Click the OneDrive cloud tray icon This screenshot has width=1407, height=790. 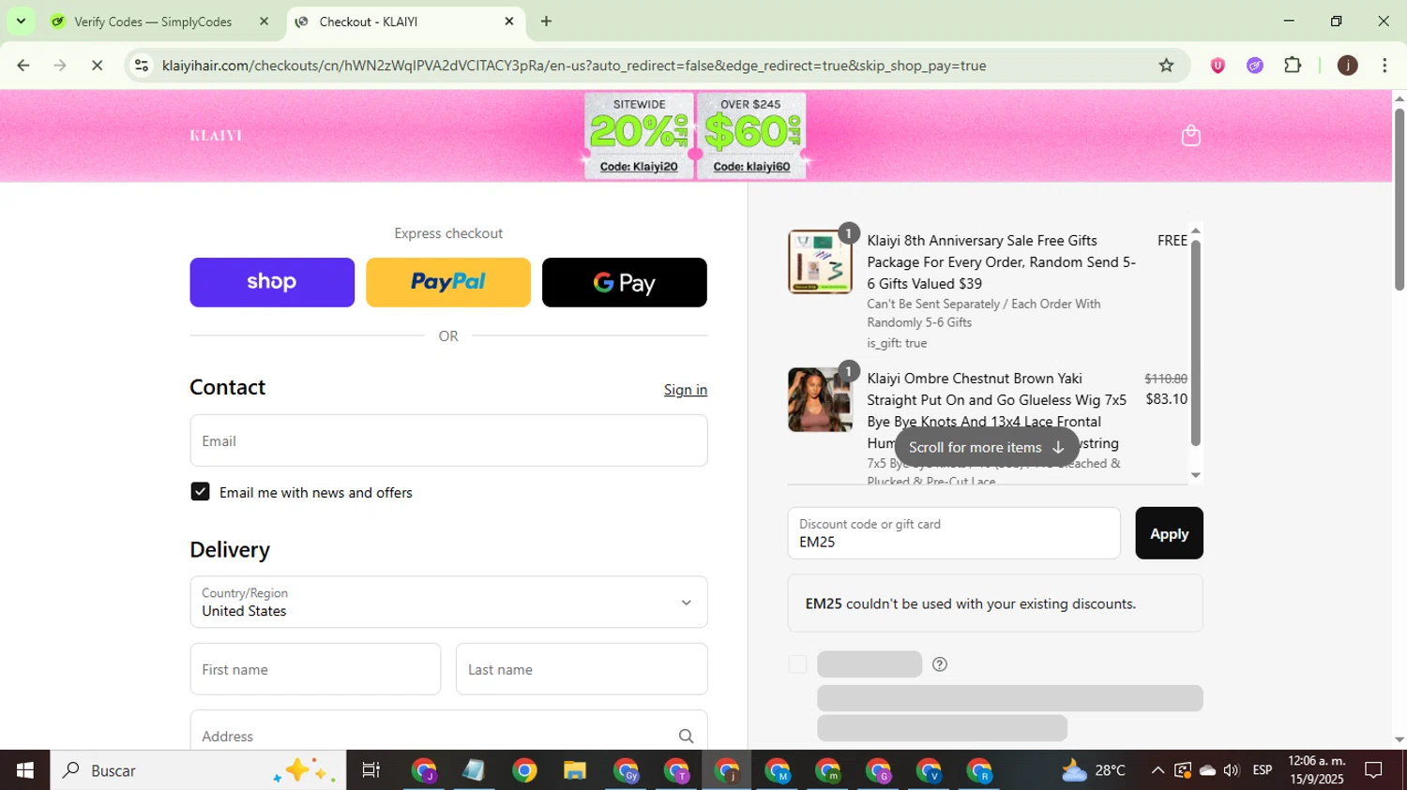point(1207,770)
